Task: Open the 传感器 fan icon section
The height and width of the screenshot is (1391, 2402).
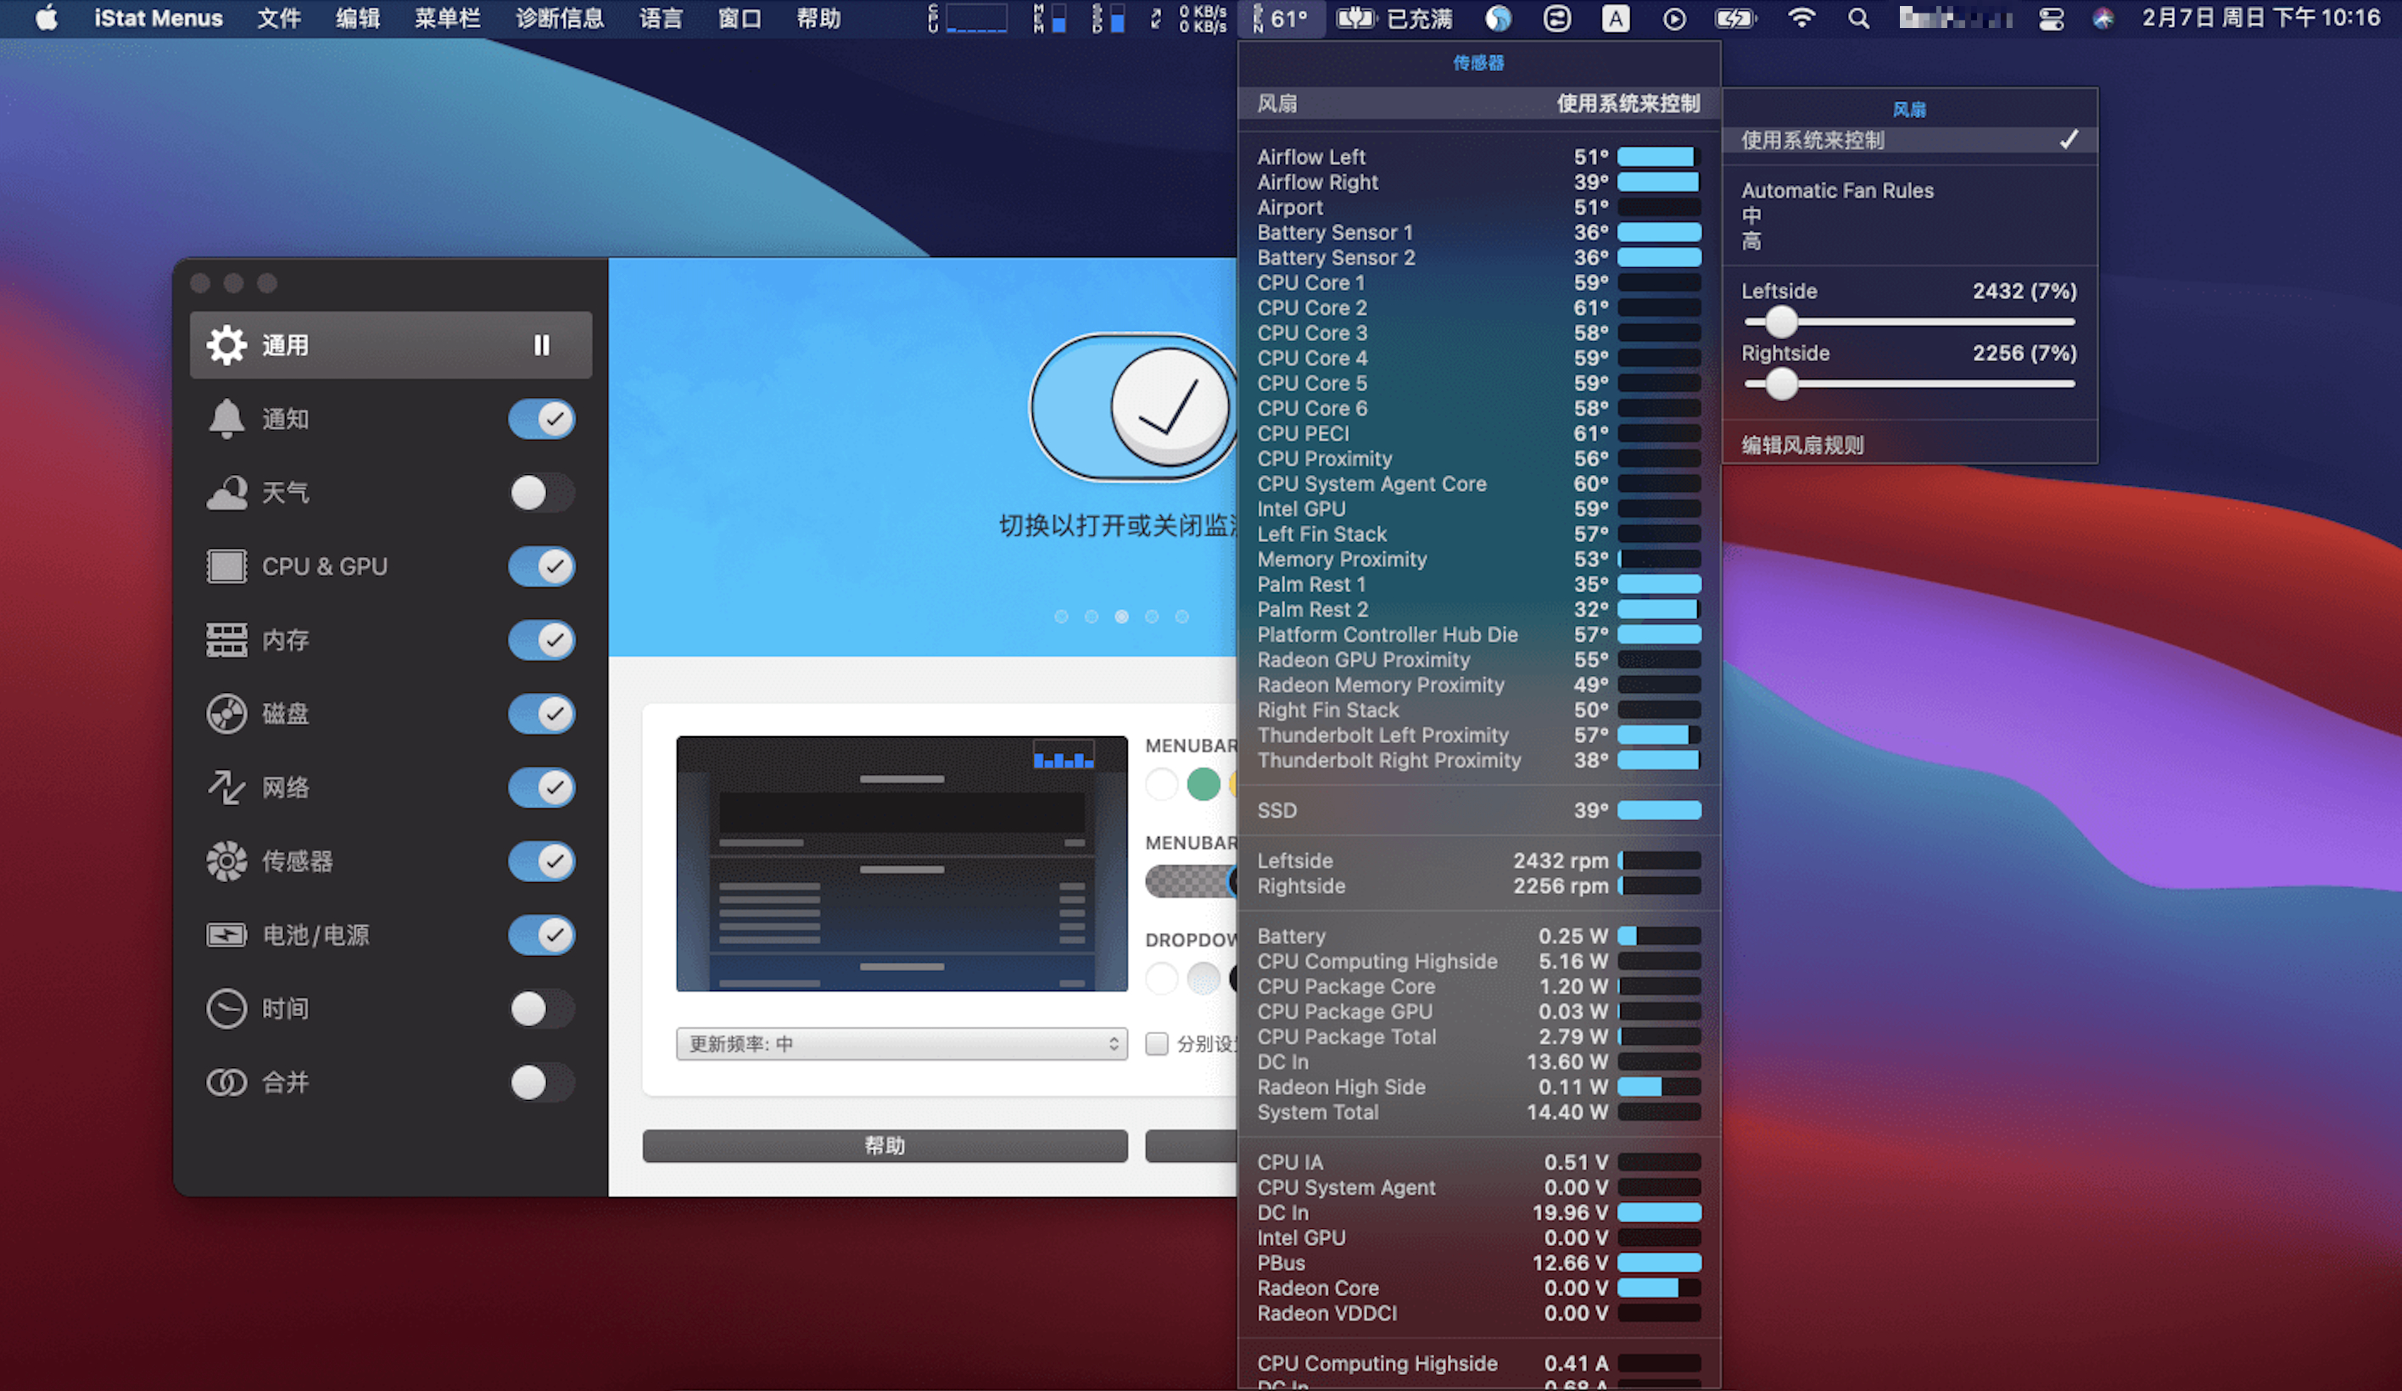Action: tap(226, 861)
